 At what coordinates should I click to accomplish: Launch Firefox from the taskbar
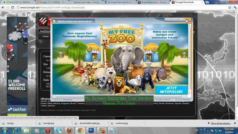70,131
